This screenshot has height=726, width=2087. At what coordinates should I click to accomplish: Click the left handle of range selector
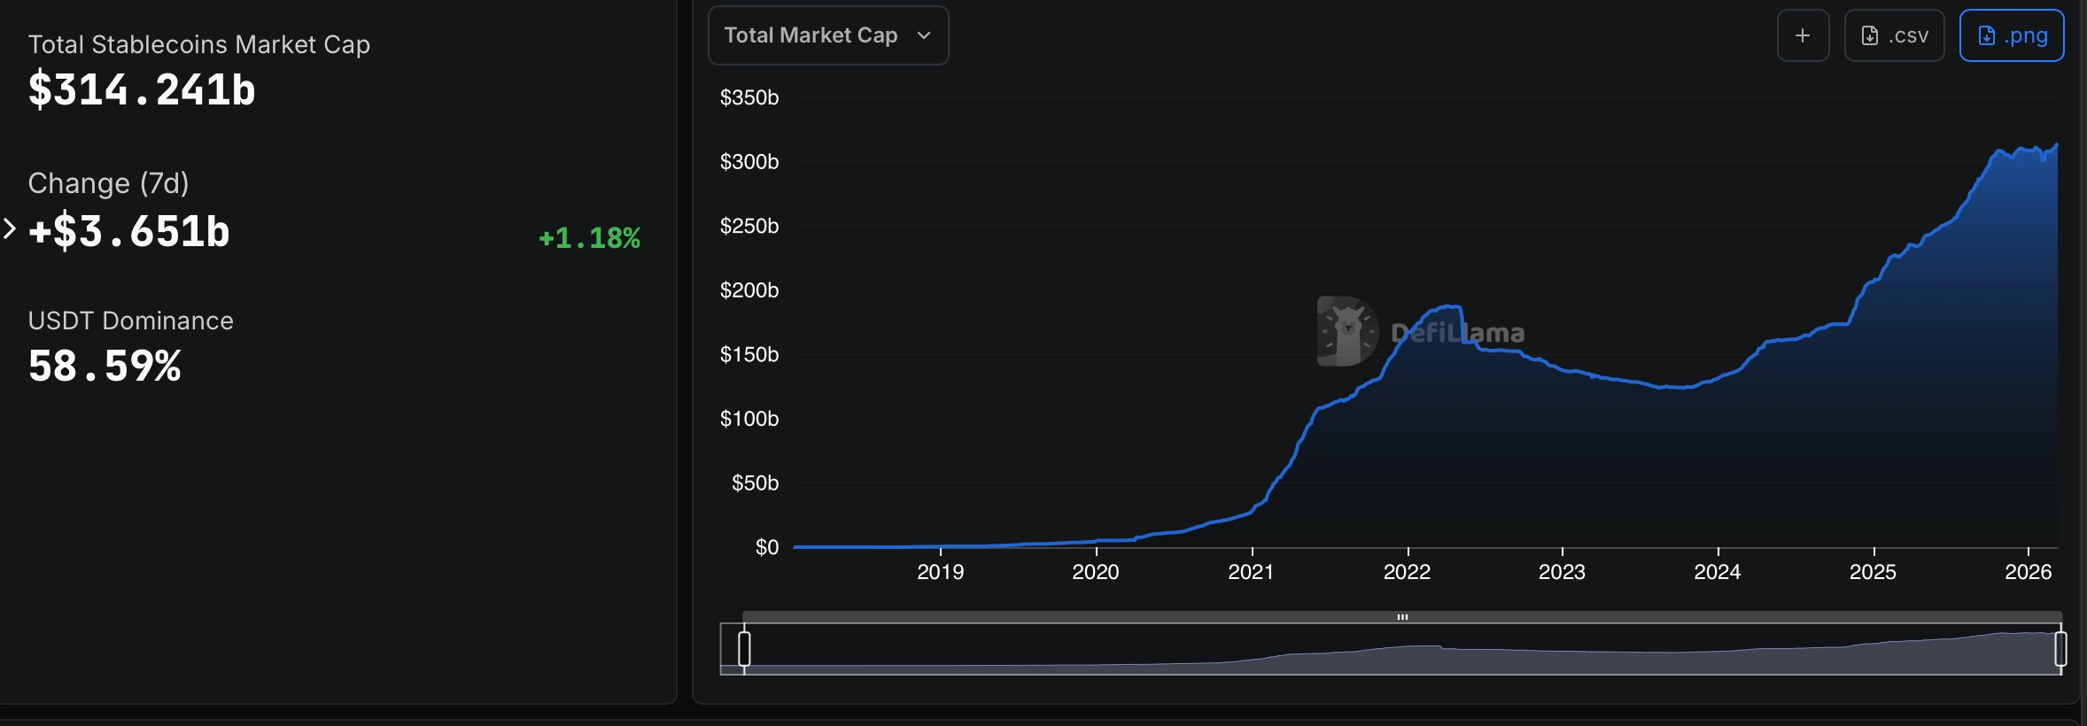click(744, 648)
